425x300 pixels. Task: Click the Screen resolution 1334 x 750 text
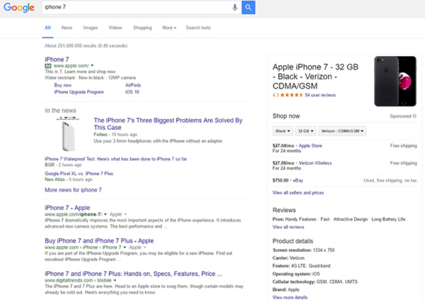(304, 250)
